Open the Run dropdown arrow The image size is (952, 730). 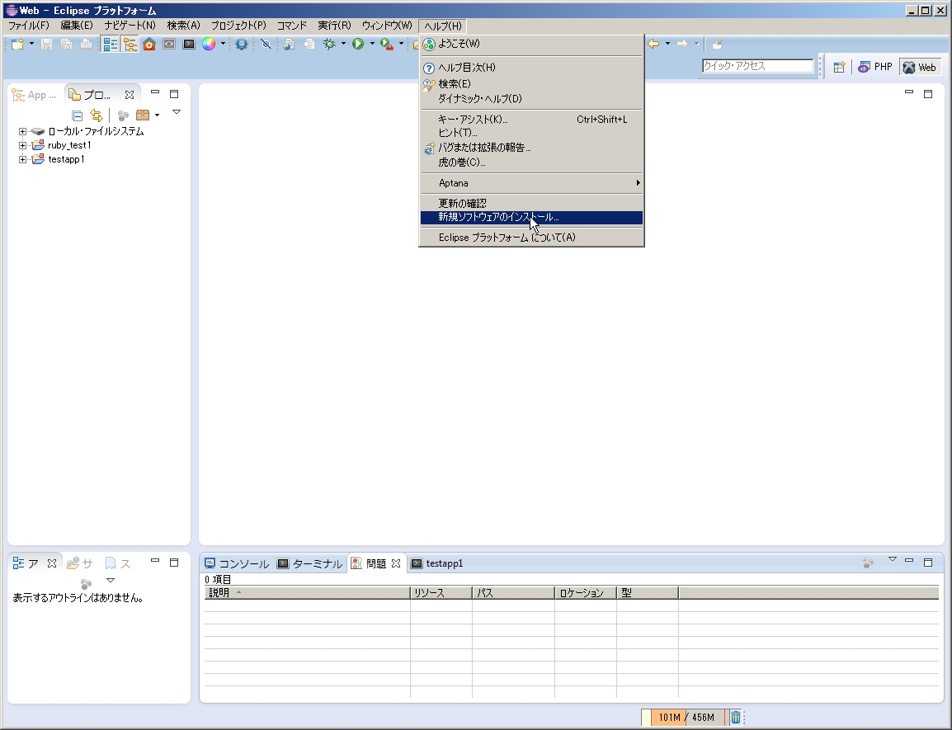point(372,44)
